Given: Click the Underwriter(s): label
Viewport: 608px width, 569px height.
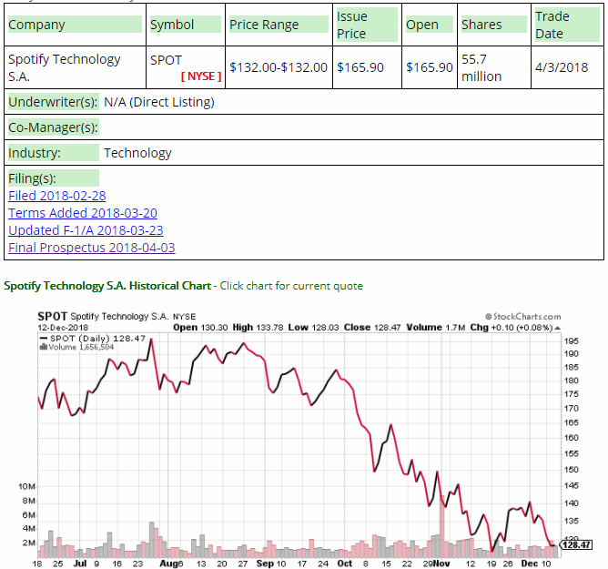Looking at the screenshot, I should 54,102.
